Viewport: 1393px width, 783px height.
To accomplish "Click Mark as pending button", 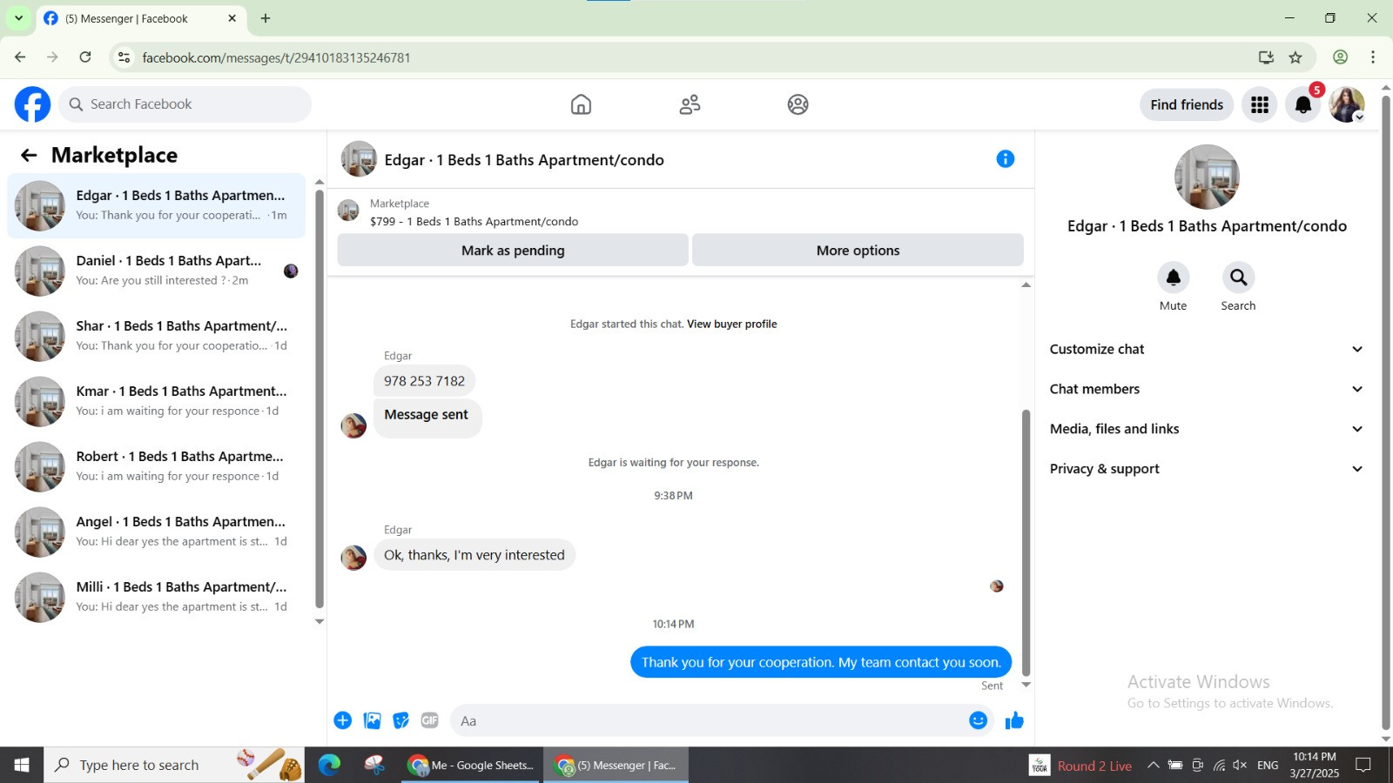I will tap(513, 251).
